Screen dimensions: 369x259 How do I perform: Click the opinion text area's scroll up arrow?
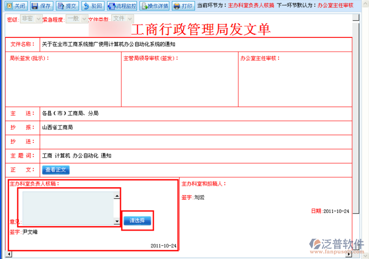tap(117, 196)
